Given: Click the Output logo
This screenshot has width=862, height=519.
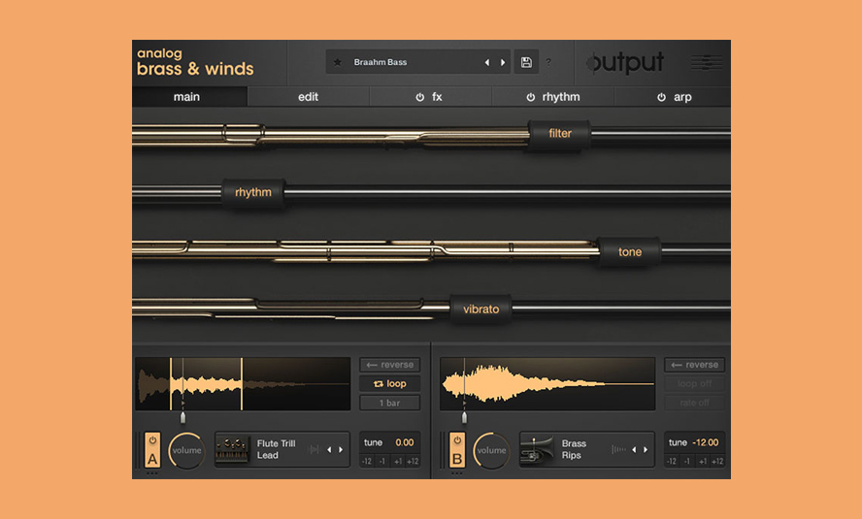Looking at the screenshot, I should 625,63.
